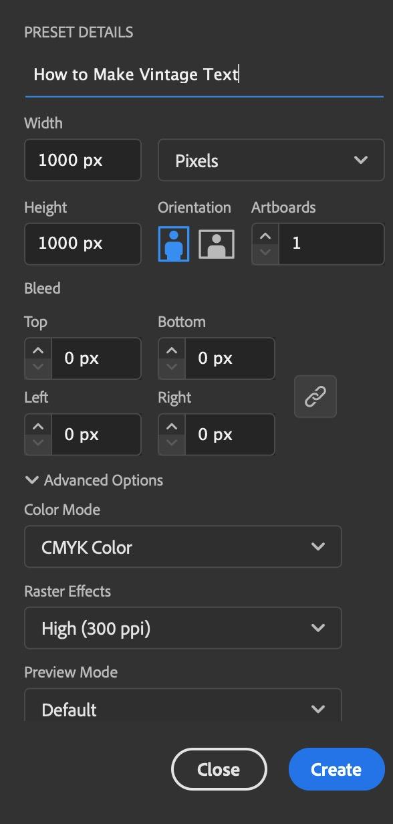
Task: Increase Left bleed value
Action: click(x=38, y=425)
